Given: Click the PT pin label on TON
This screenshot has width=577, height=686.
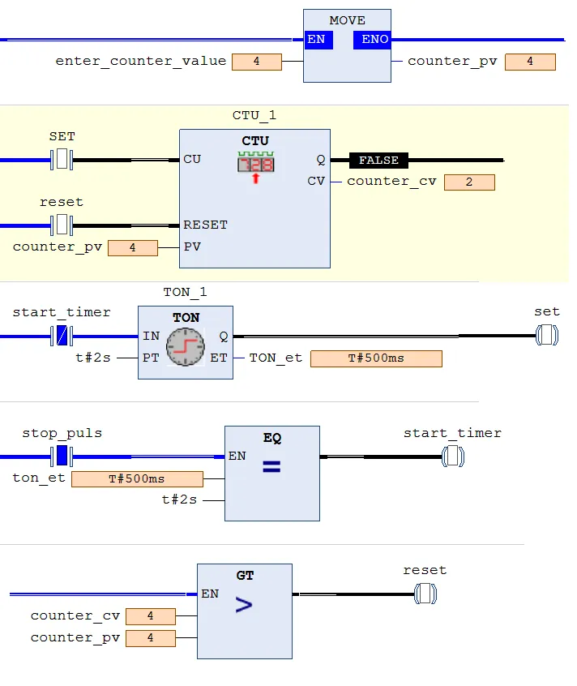Looking at the screenshot, I should [x=151, y=358].
